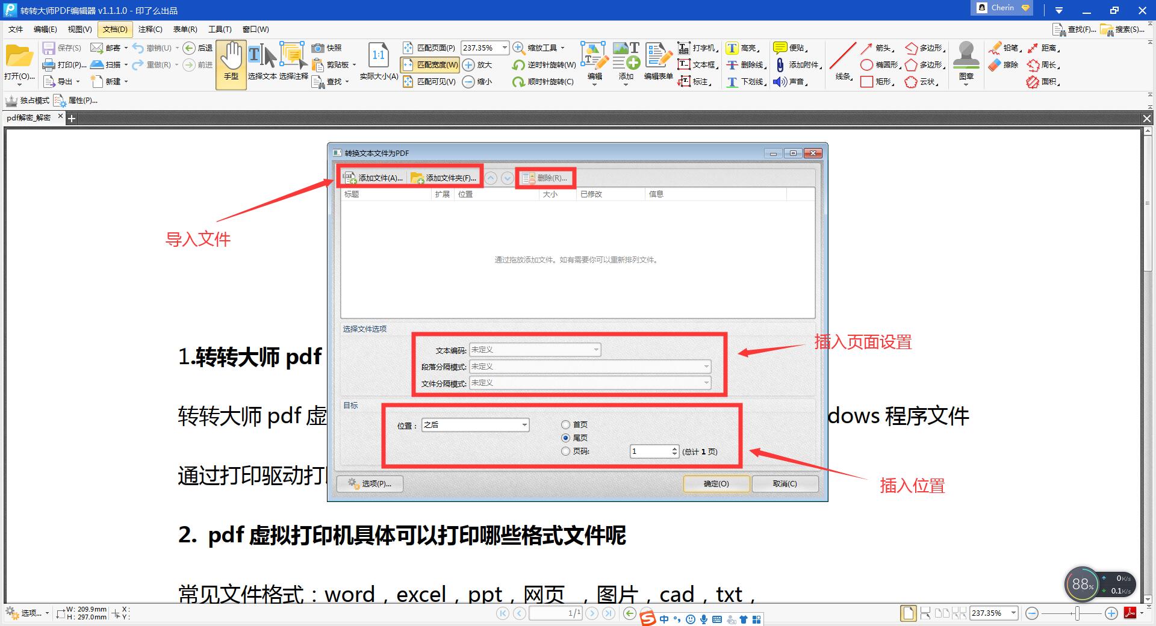Enable continuous page layout in status bar
Screen dimensions: 1156x626
pyautogui.click(x=925, y=613)
